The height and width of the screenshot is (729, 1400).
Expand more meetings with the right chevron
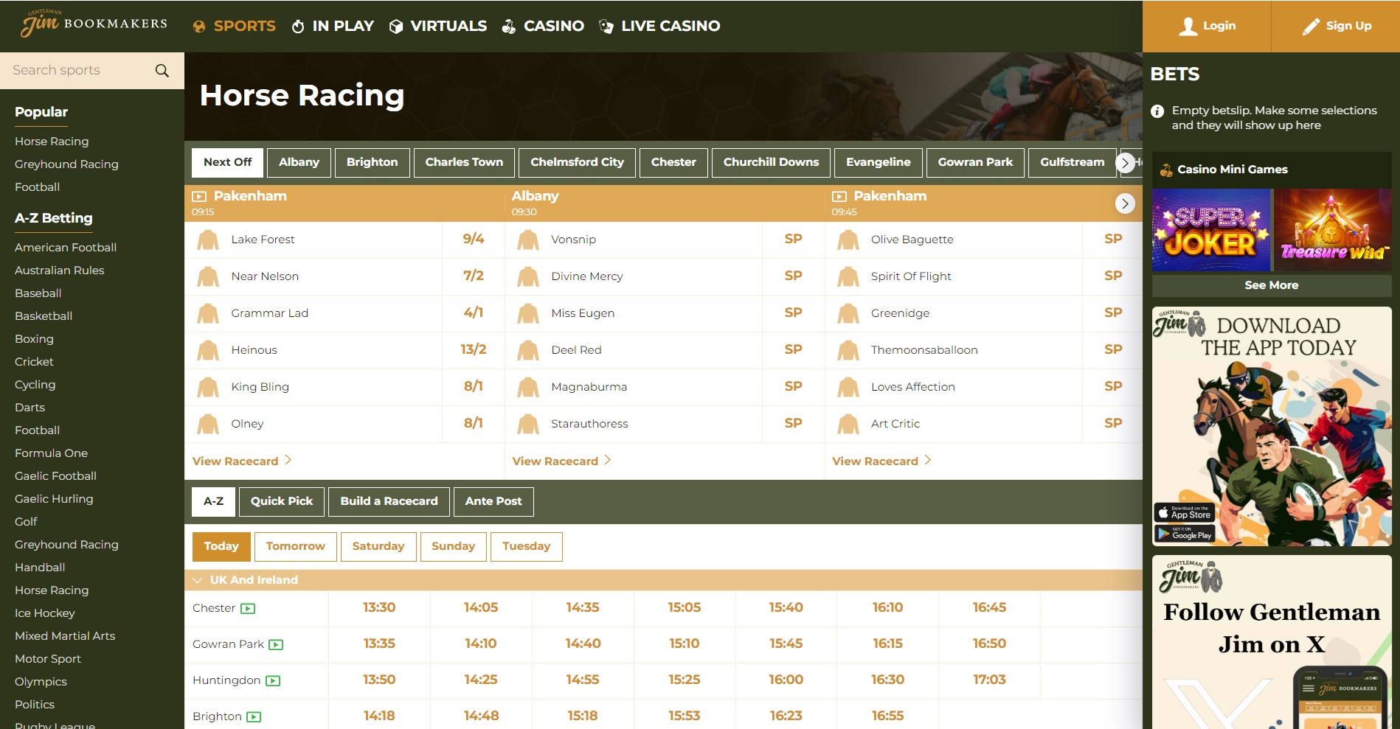point(1126,162)
